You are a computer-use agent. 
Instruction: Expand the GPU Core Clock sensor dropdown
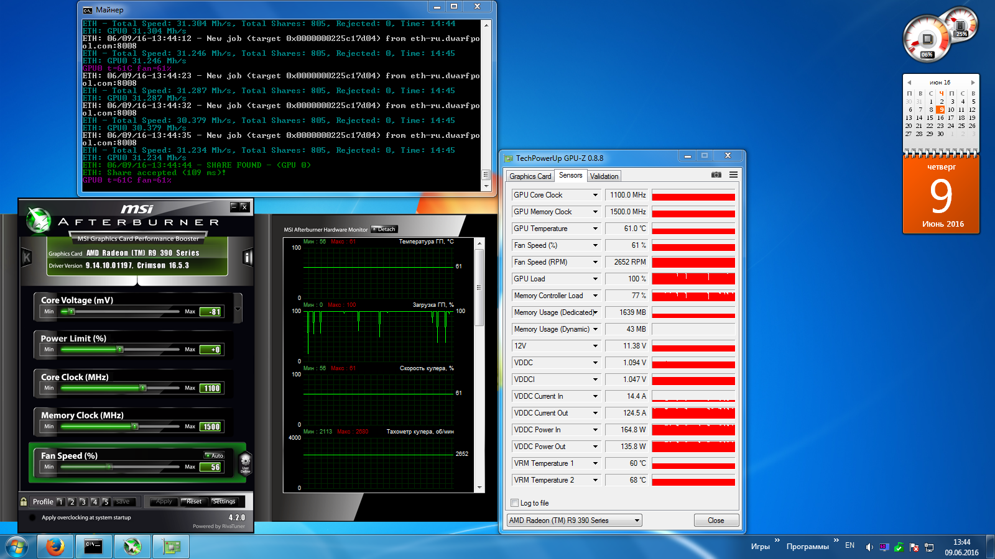595,195
